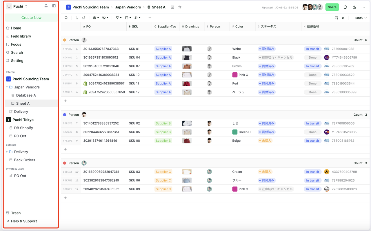Screen dimensions: 371x231
Task: Collapse the sidebar with panel icon
Action: (x=54, y=6)
